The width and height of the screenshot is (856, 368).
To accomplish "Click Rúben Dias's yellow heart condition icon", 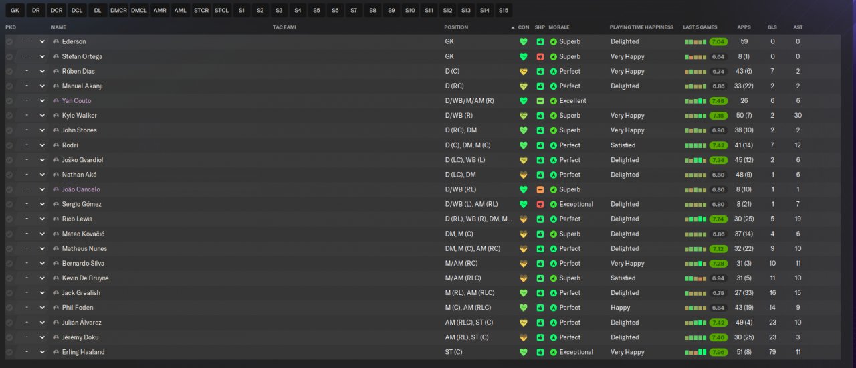I will 524,71.
